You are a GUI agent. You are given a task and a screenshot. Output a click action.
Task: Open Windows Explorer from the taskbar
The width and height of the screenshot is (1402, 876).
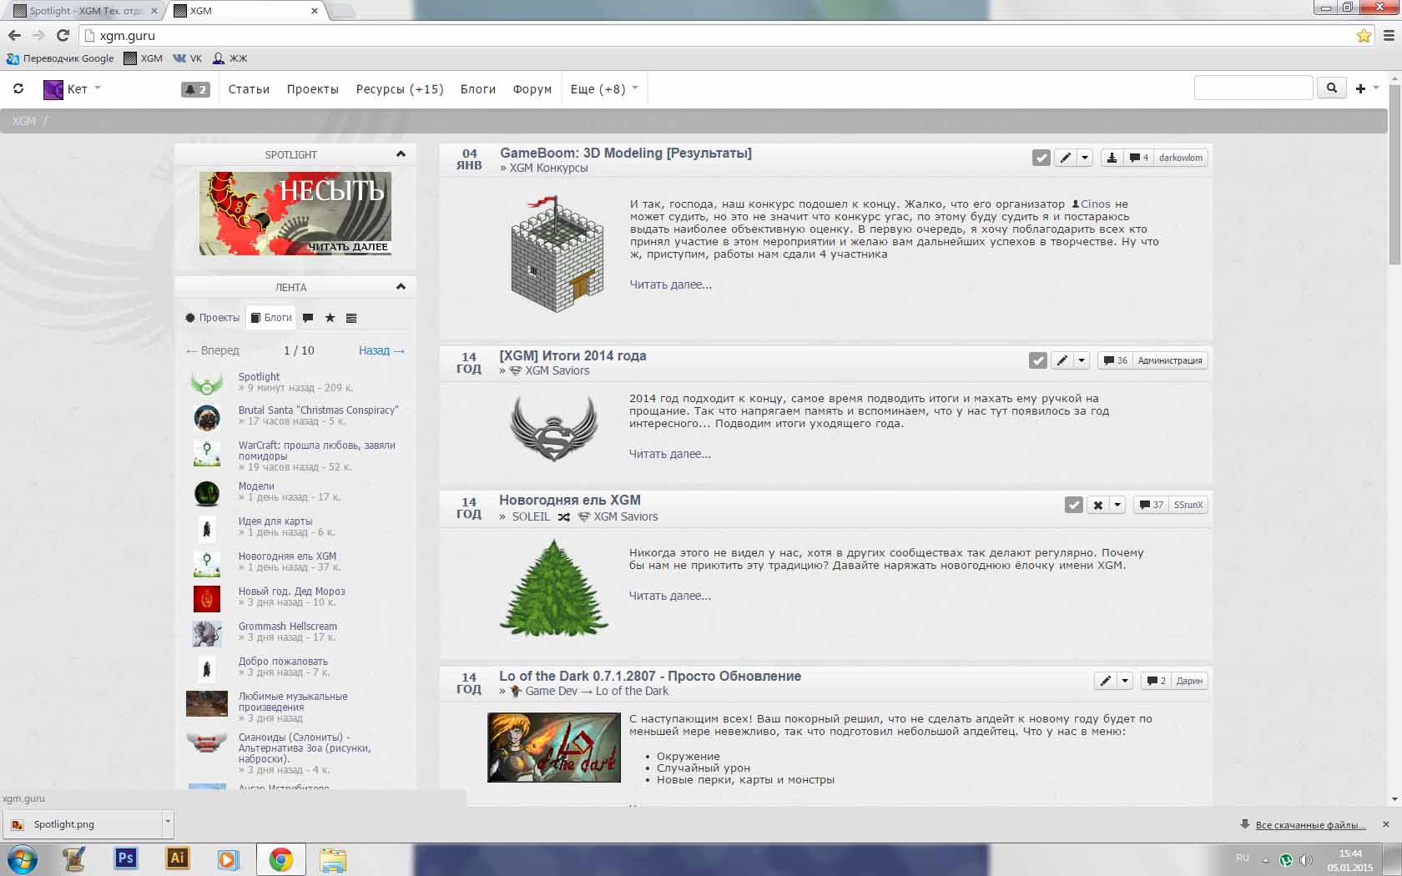coord(332,859)
